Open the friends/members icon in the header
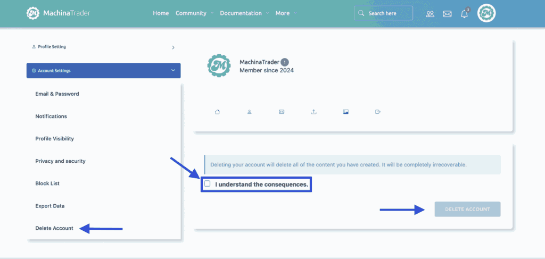The image size is (545, 259). (x=430, y=14)
